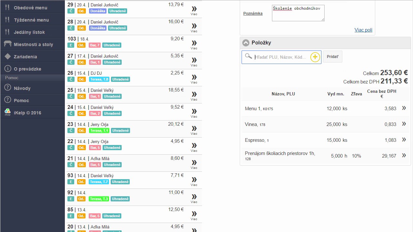Click the info icon beside O prevádzke
This screenshot has width=413, height=232.
8,69
